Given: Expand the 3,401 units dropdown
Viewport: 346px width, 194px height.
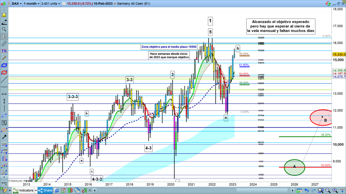Looking at the screenshot, I should [x=50, y=3].
